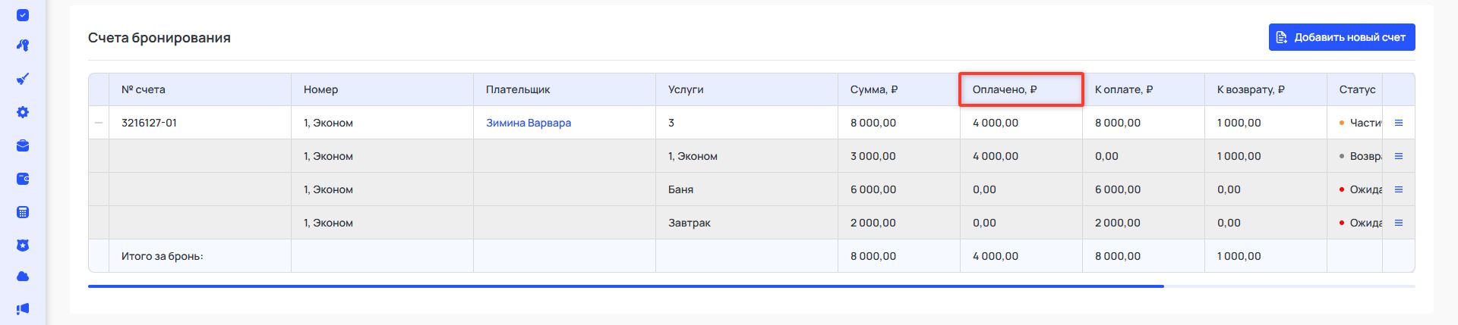Click the megaphone icon in the sidebar
The image size is (1458, 325).
[23, 308]
